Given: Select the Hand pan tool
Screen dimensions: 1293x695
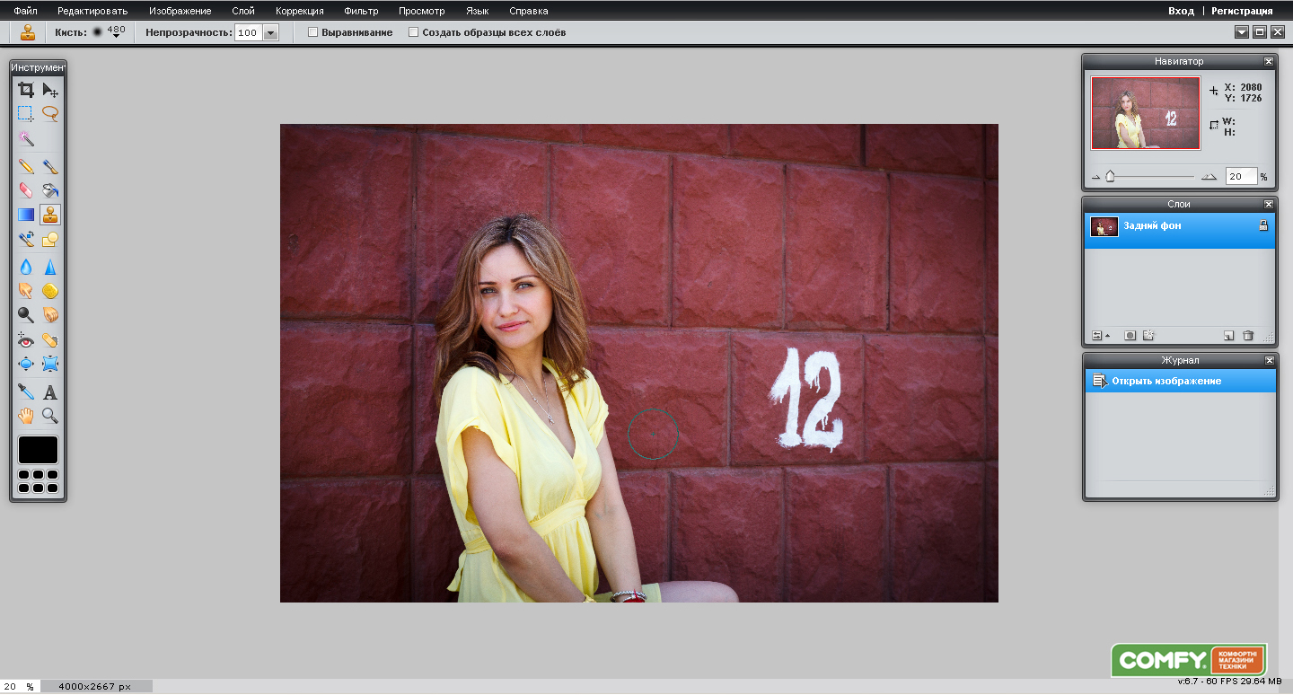Looking at the screenshot, I should (26, 416).
